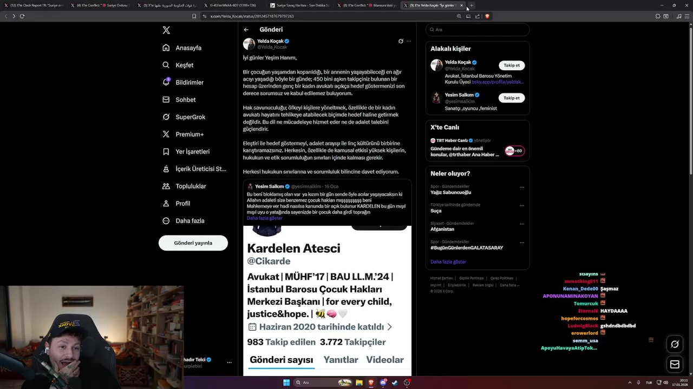Click Daha fazla göster under trends

tap(448, 261)
